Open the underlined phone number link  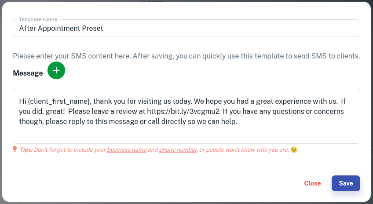point(178,150)
